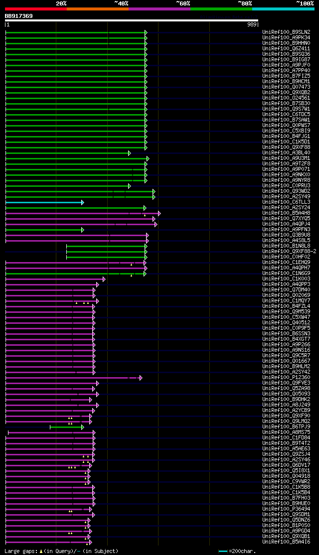Click the purple alignment bar of B5A4H8
This screenshot has height=555, width=319.
(x=83, y=213)
